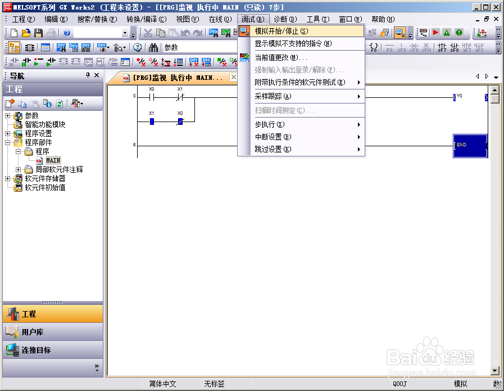
Task: Click the sF7 rising pulse contact icon
Action: 442,48
